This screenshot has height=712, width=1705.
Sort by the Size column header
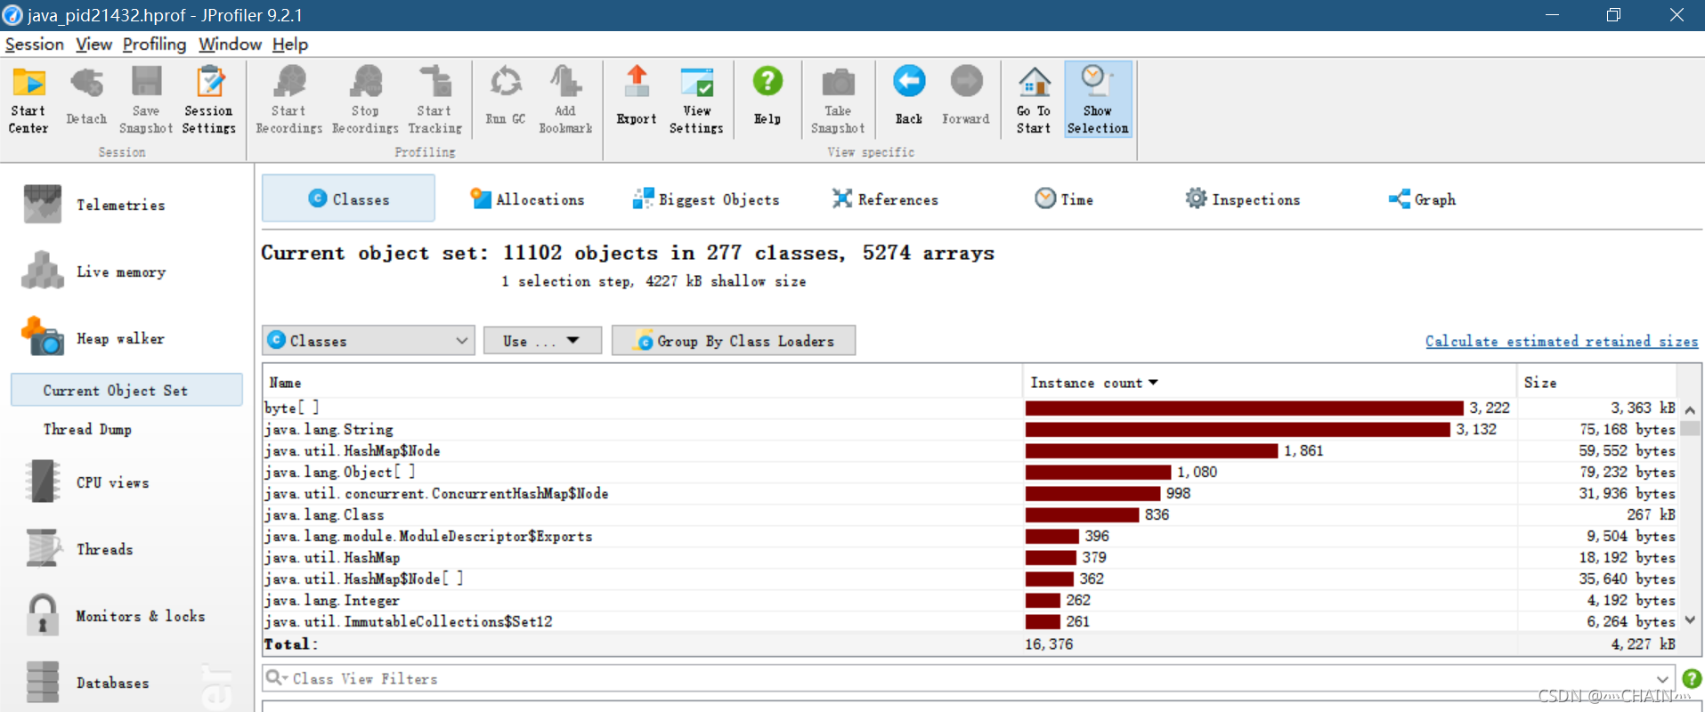pos(1596,382)
